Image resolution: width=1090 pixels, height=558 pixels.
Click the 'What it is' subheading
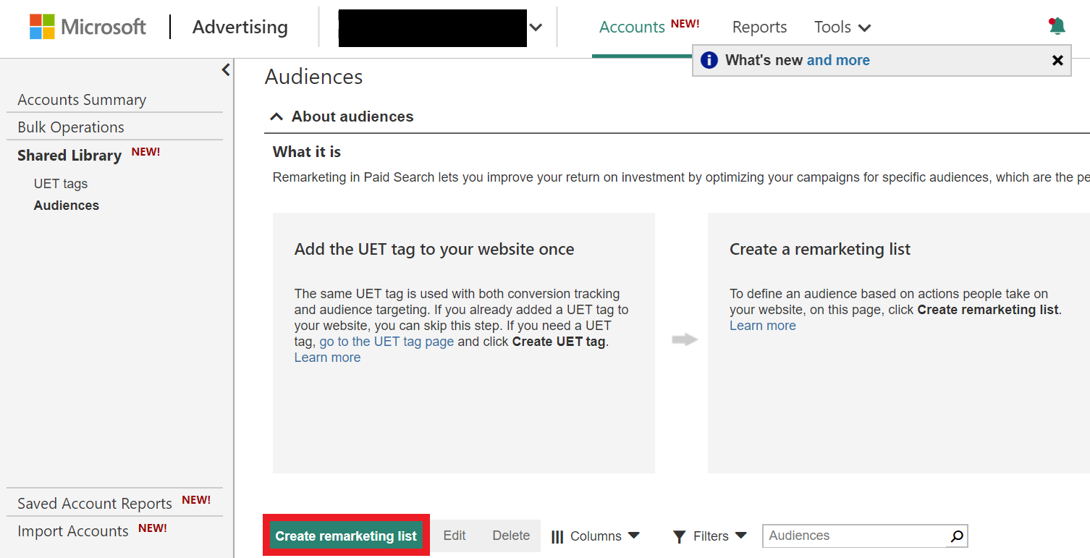(x=307, y=152)
